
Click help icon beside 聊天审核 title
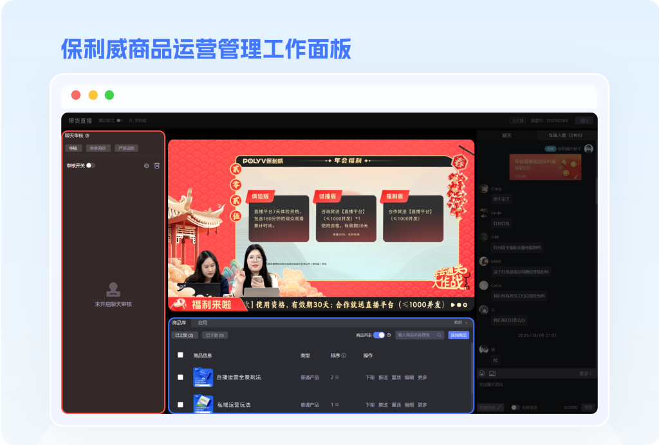(x=87, y=136)
